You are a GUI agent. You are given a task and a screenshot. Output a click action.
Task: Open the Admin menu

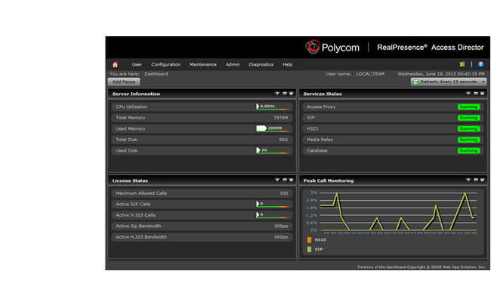(x=233, y=64)
